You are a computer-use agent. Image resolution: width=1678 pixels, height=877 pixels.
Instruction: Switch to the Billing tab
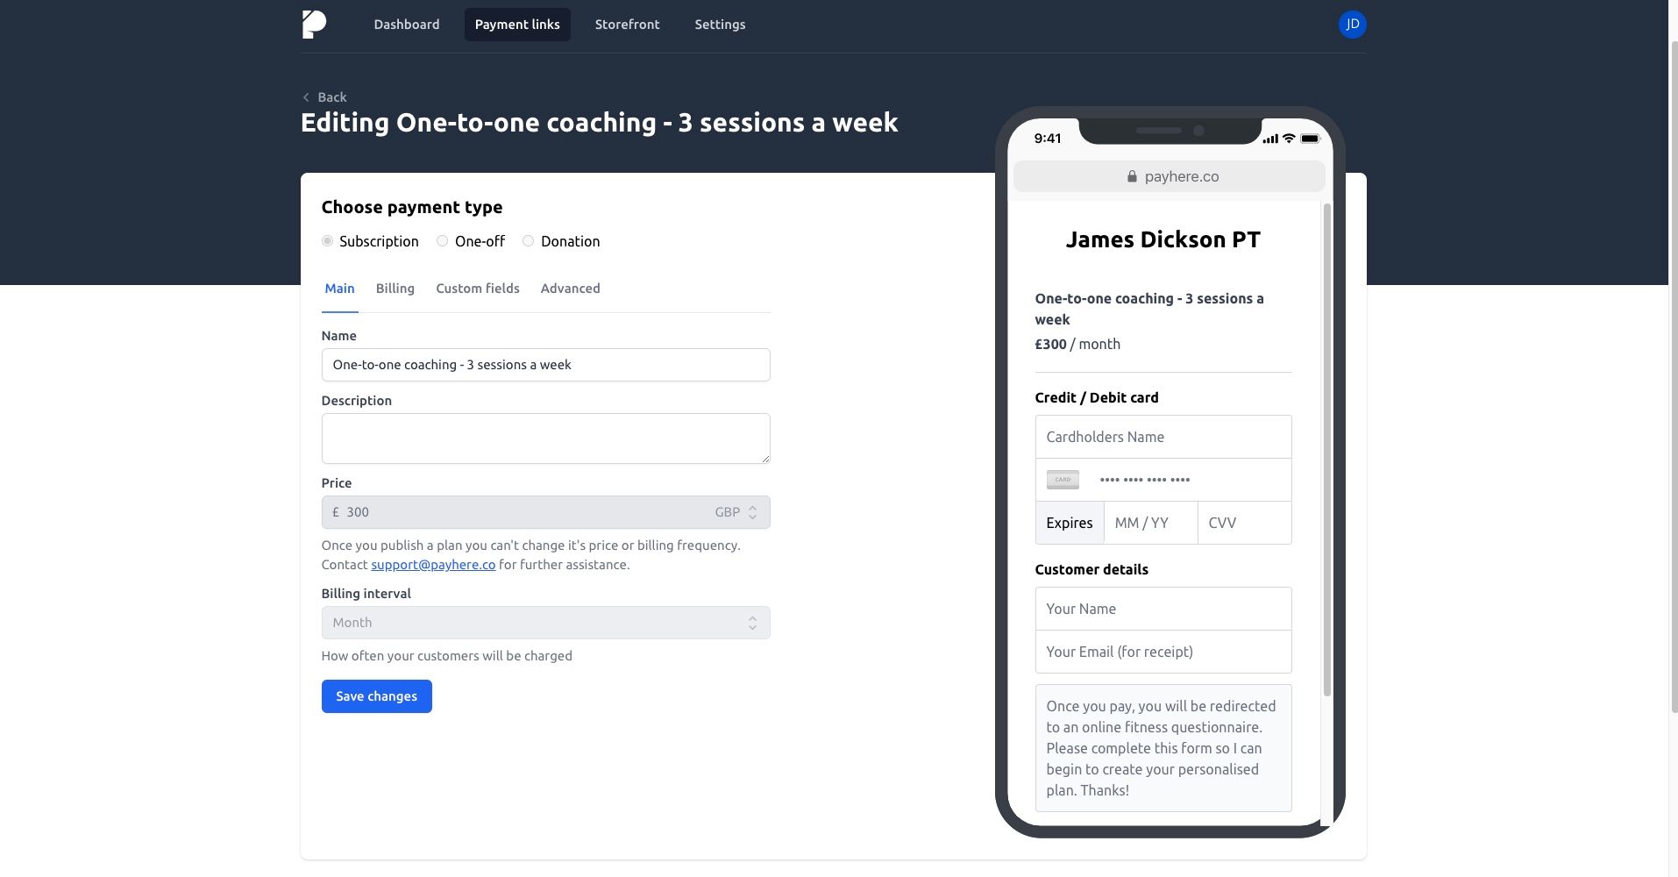tap(395, 289)
